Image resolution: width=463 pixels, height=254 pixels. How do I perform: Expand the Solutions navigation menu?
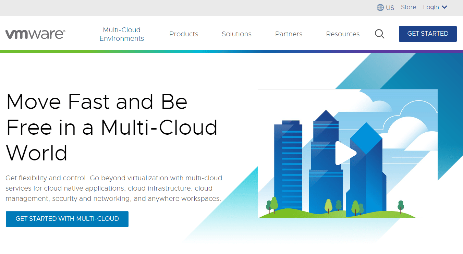click(236, 34)
